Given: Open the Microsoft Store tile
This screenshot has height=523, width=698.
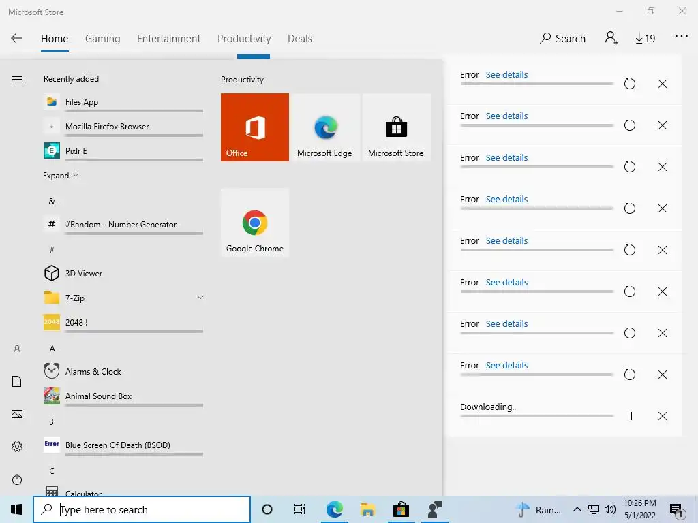Looking at the screenshot, I should [x=396, y=127].
